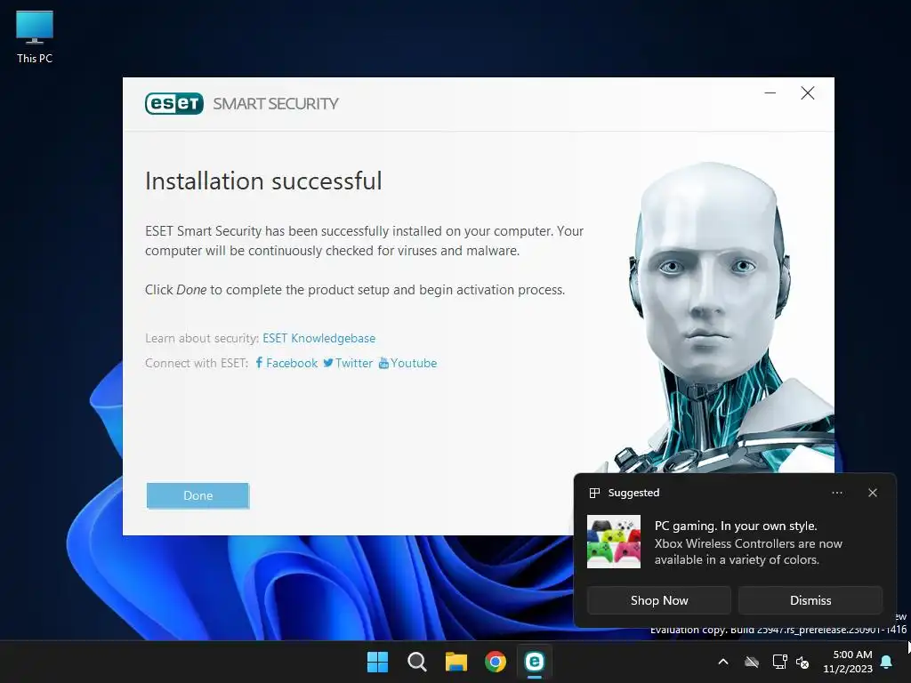
Task: Show hidden system tray icons
Action: tap(723, 662)
